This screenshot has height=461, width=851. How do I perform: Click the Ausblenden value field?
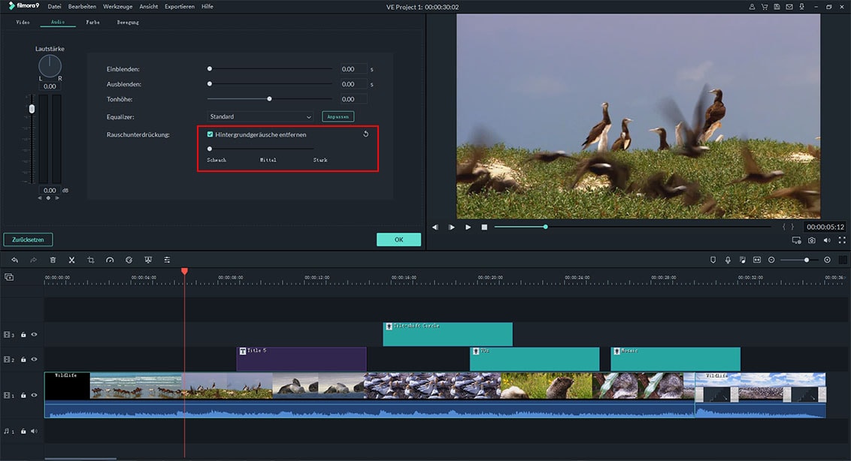tap(353, 84)
